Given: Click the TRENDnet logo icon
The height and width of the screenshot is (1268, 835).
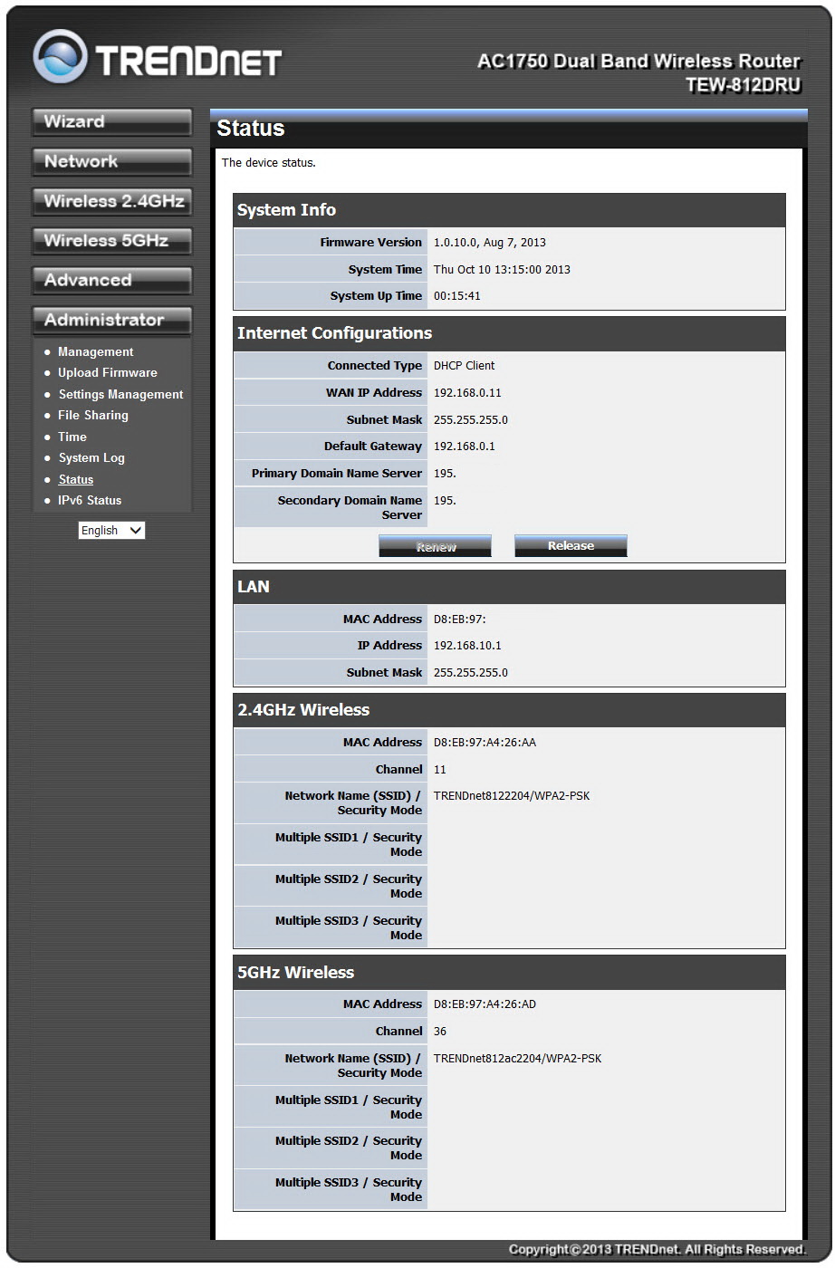Looking at the screenshot, I should (x=62, y=57).
